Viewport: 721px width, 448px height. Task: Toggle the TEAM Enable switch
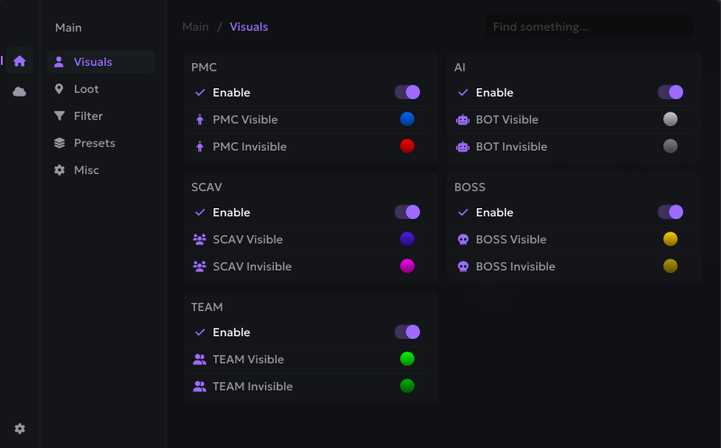[407, 332]
